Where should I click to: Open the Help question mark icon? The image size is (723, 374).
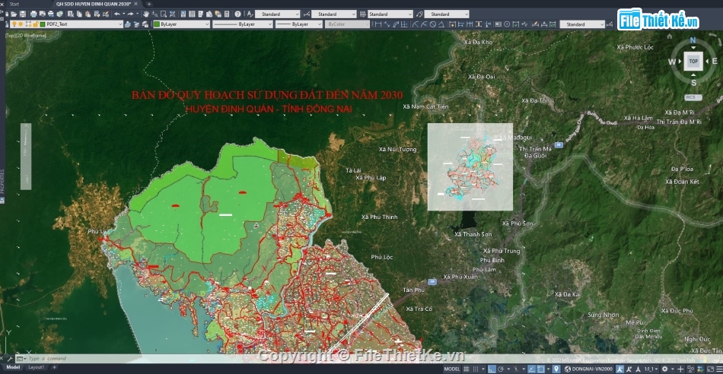pyautogui.click(x=237, y=14)
